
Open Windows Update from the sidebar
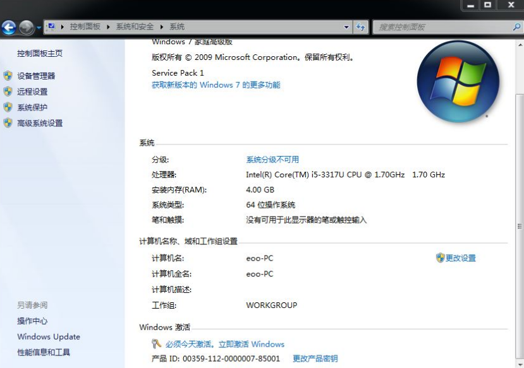[49, 337]
